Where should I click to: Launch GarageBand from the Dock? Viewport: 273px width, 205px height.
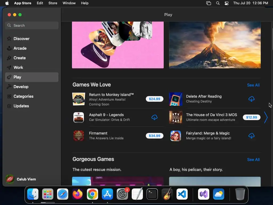pyautogui.click(x=167, y=194)
